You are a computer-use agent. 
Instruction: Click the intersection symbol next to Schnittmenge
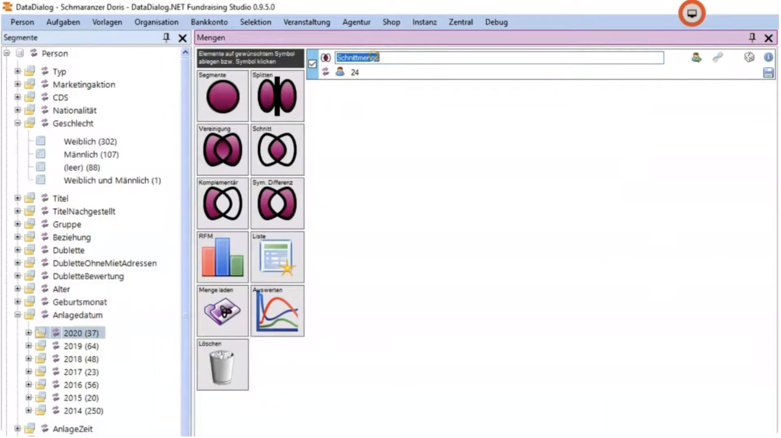click(325, 58)
